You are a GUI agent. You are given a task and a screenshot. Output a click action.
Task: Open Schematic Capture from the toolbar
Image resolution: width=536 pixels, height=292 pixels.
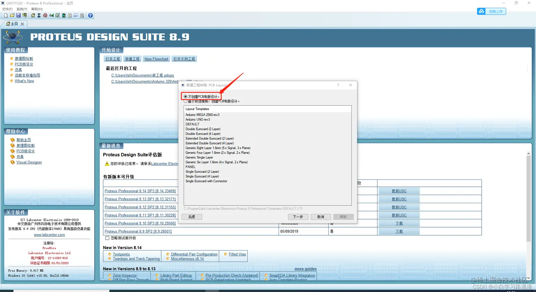[39, 16]
